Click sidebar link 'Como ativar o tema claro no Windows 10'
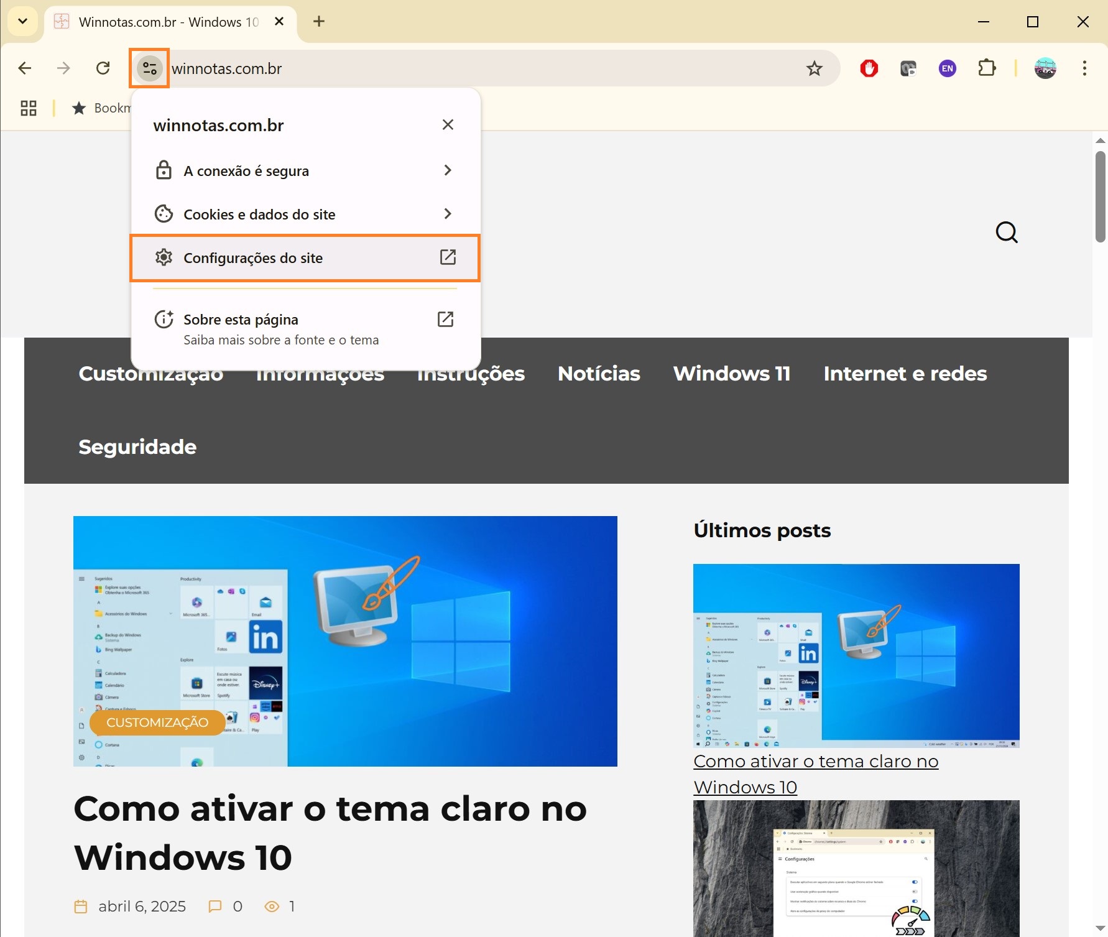Image resolution: width=1108 pixels, height=937 pixels. click(816, 774)
